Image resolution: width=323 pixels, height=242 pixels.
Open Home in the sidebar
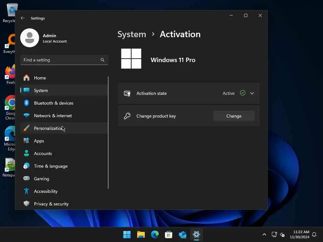64,78
